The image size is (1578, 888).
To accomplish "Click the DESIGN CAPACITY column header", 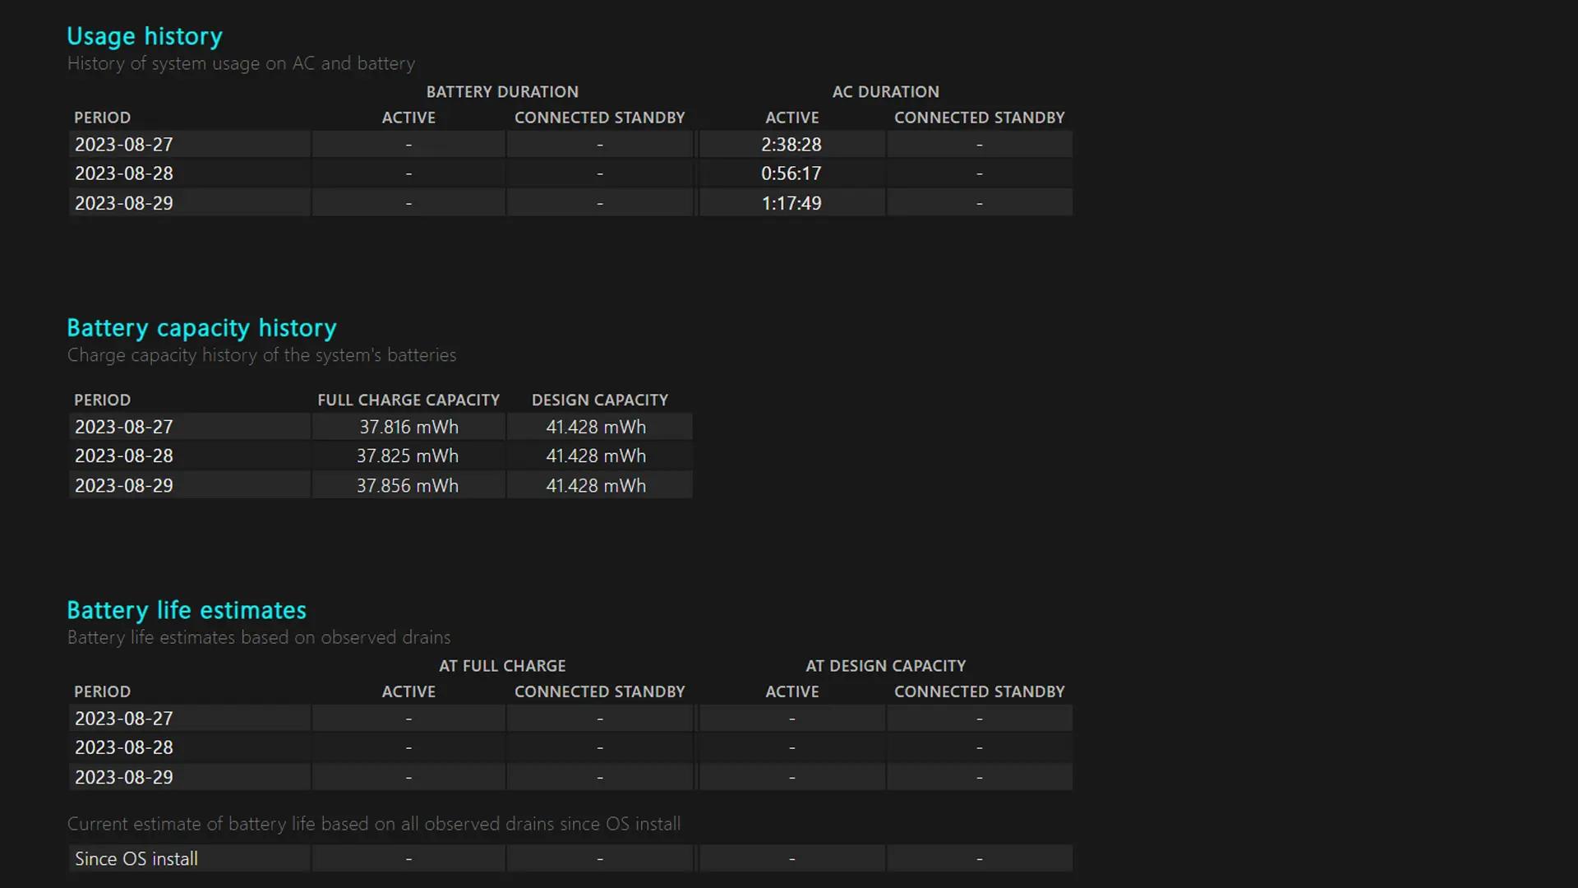I will pos(600,400).
